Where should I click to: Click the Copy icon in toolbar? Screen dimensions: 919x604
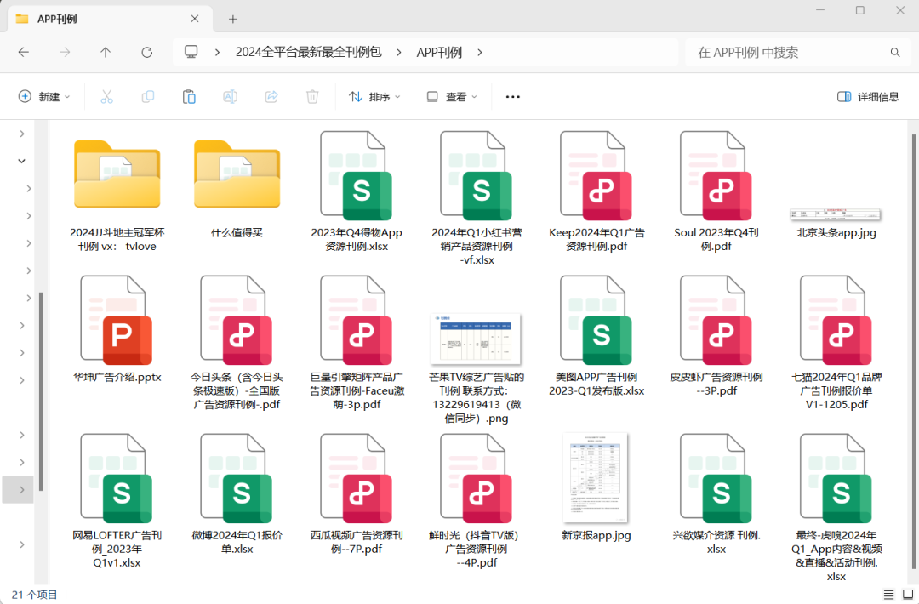tap(148, 97)
